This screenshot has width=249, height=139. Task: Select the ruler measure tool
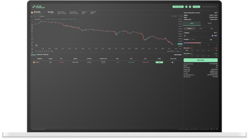pyautogui.click(x=32, y=43)
